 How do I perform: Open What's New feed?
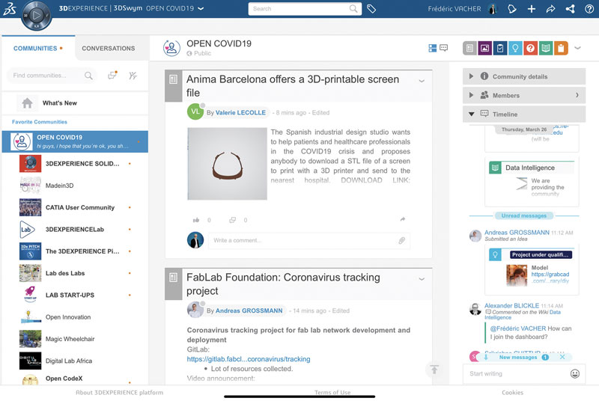tap(75, 103)
